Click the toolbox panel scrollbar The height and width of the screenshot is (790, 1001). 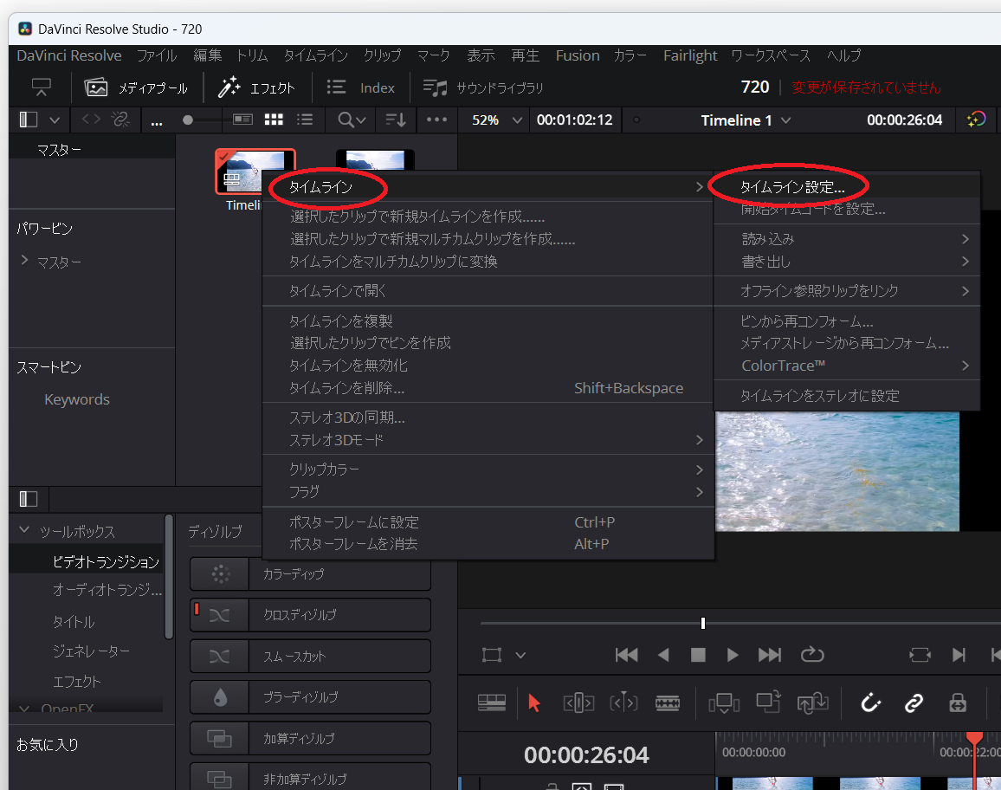point(169,577)
